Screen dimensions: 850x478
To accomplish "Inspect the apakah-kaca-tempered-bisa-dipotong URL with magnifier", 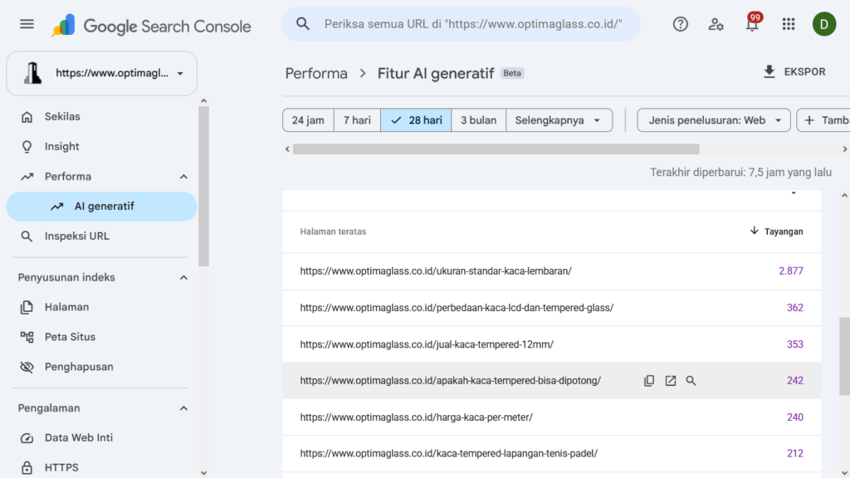I will pyautogui.click(x=691, y=380).
